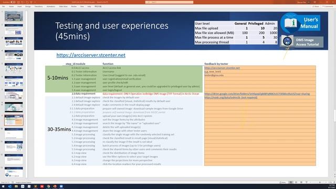Switch to Reading View icon
This screenshot has width=336, height=189.
coord(301,182)
